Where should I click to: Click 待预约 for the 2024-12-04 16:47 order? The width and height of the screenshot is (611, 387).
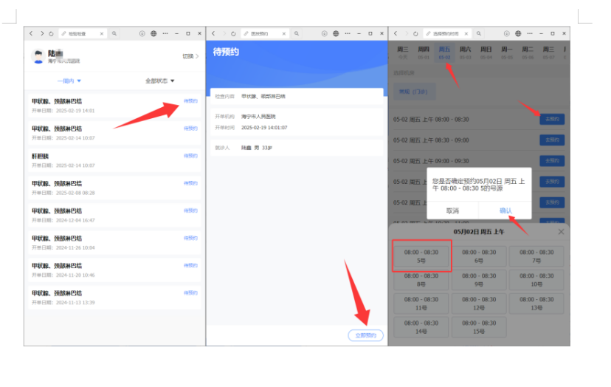[x=190, y=210]
